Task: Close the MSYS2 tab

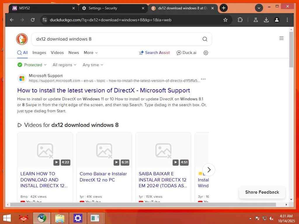Action: (x=73, y=8)
